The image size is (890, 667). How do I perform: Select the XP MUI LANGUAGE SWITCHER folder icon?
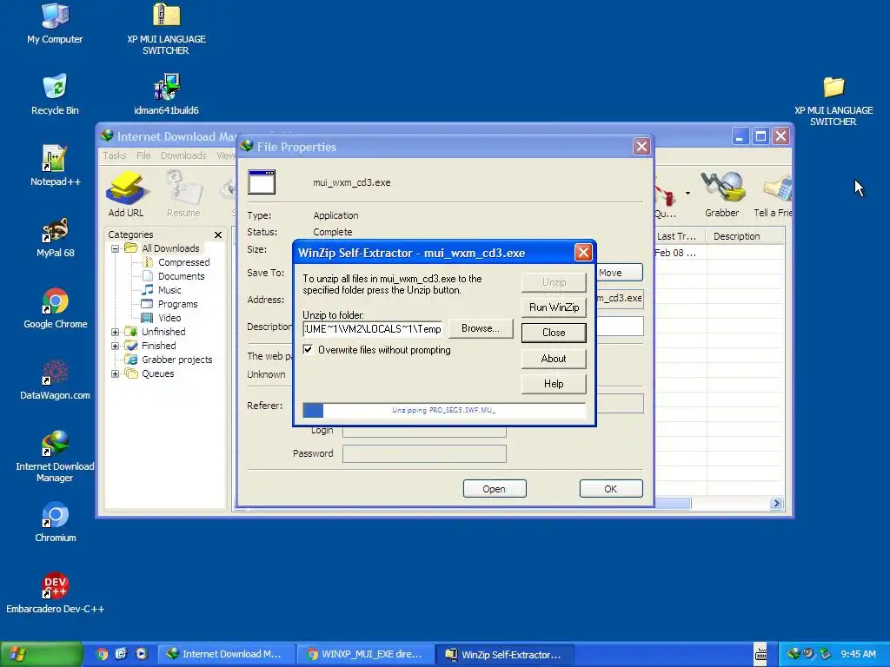(834, 101)
